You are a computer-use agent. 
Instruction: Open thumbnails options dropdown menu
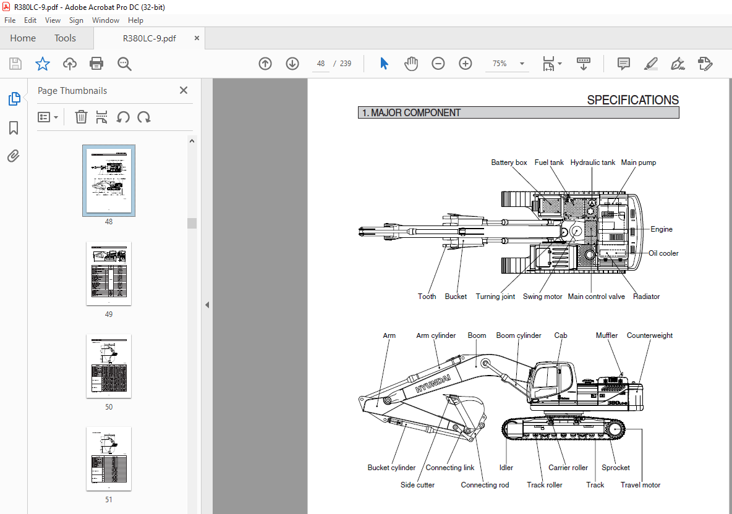pos(48,117)
